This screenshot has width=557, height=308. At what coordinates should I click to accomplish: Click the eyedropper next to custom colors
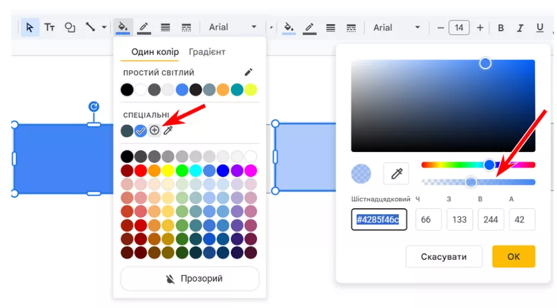[168, 130]
